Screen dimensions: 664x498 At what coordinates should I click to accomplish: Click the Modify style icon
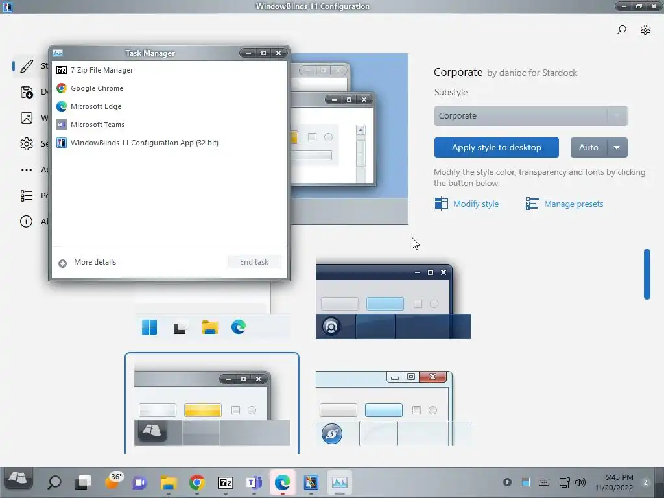coord(441,204)
